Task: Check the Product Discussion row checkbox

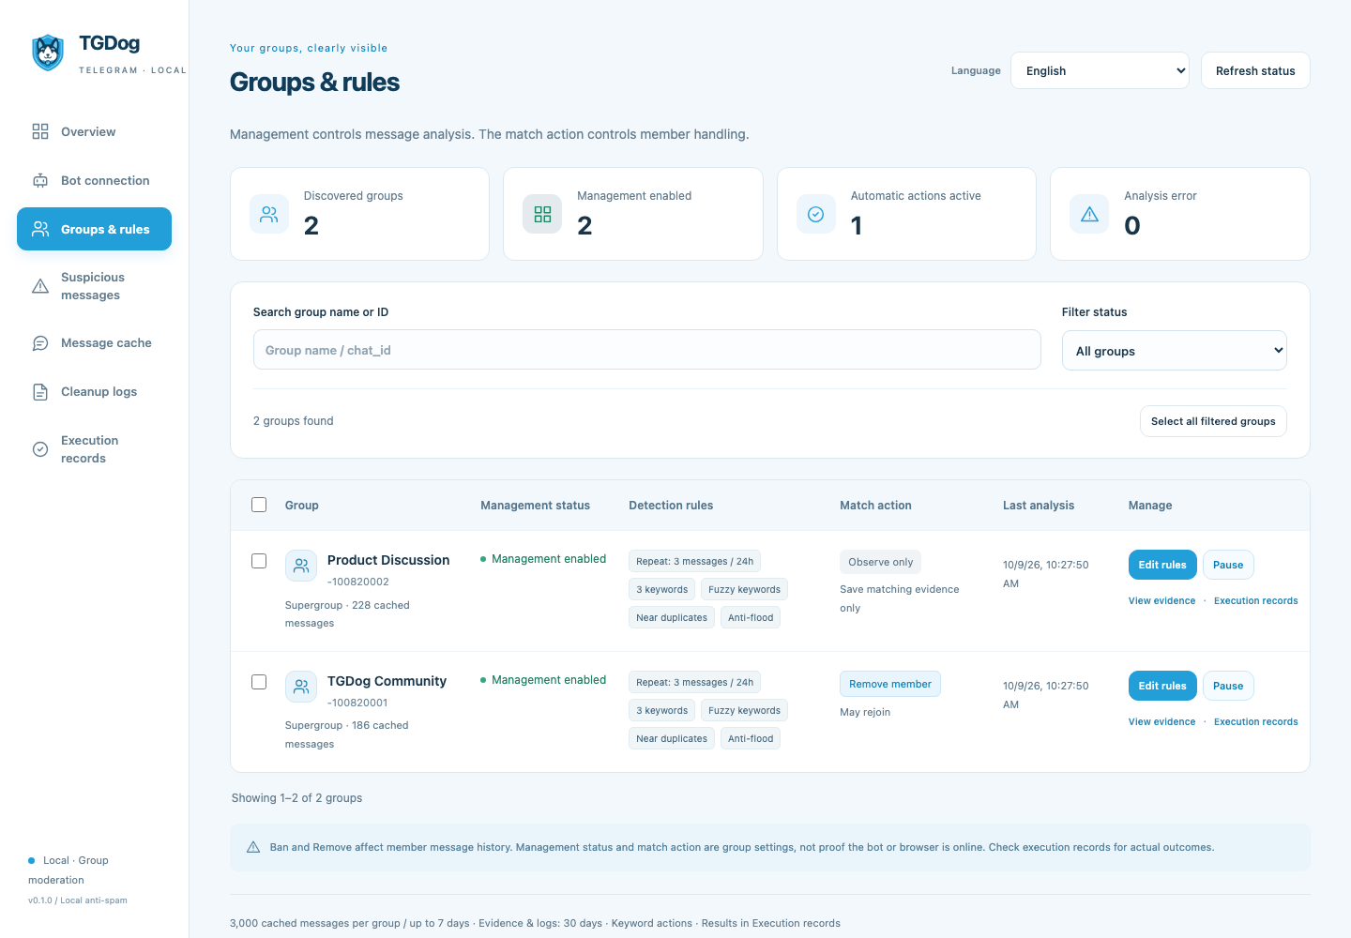Action: pos(259,561)
